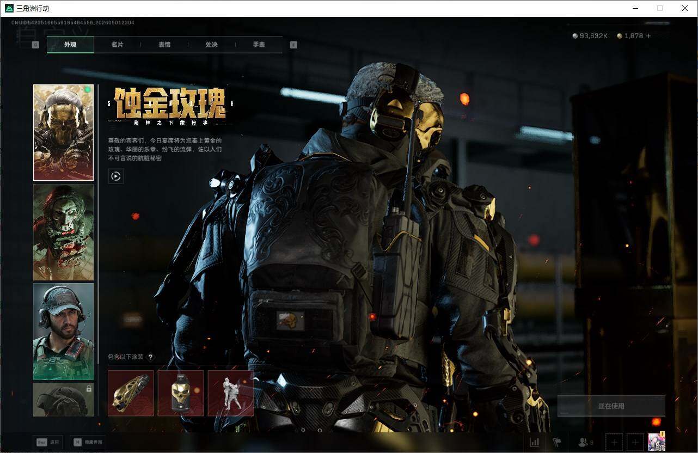This screenshot has width=698, height=453.
Task: Click the 1,878 currency balance
Action: pyautogui.click(x=634, y=36)
